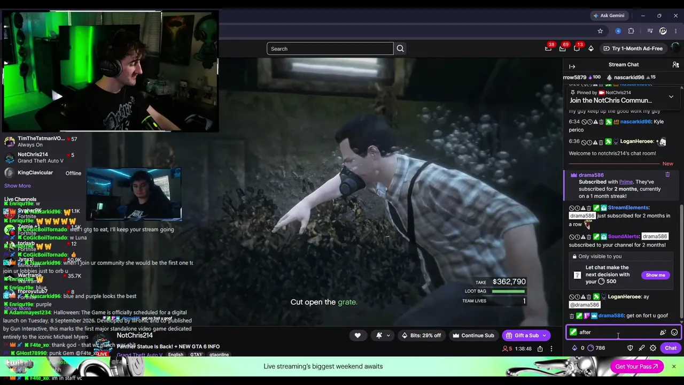Image resolution: width=684 pixels, height=385 pixels.
Task: Open stream more-options three dots
Action: click(551, 349)
